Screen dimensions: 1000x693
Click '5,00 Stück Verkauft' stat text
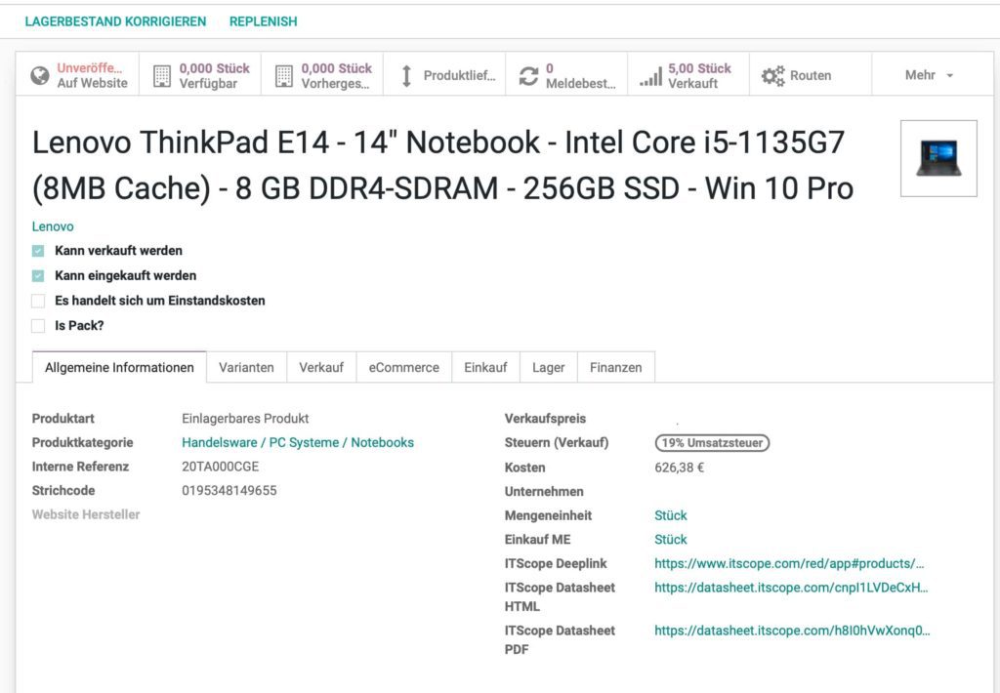click(x=699, y=75)
